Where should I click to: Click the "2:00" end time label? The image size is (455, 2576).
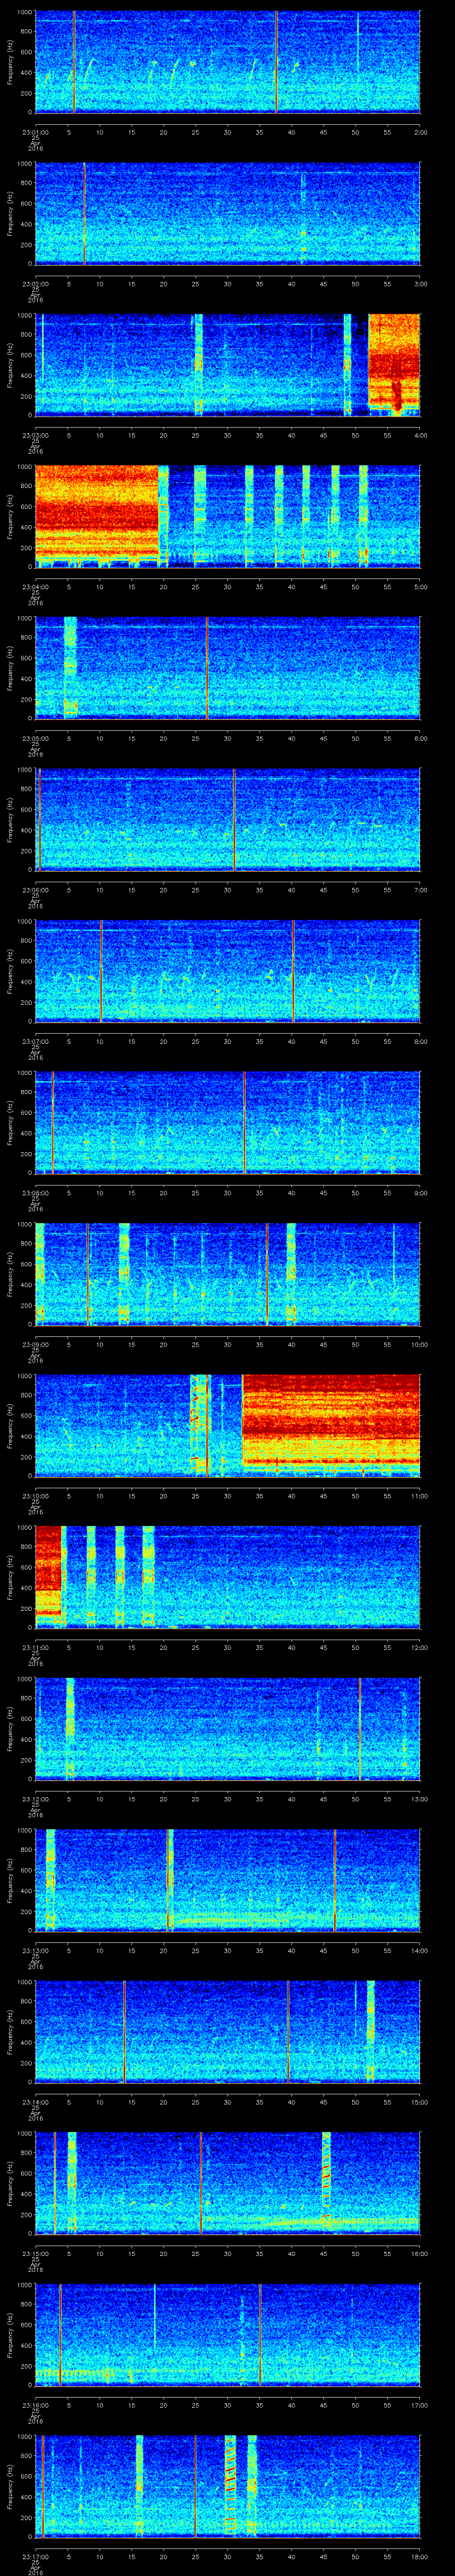pos(420,131)
